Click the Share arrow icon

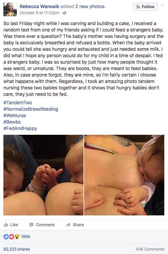point(68,225)
